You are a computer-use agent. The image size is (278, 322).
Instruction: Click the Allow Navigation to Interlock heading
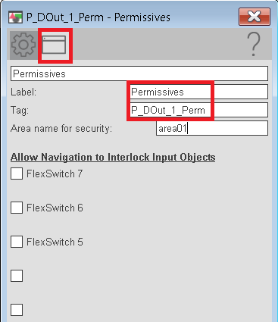[113, 158]
